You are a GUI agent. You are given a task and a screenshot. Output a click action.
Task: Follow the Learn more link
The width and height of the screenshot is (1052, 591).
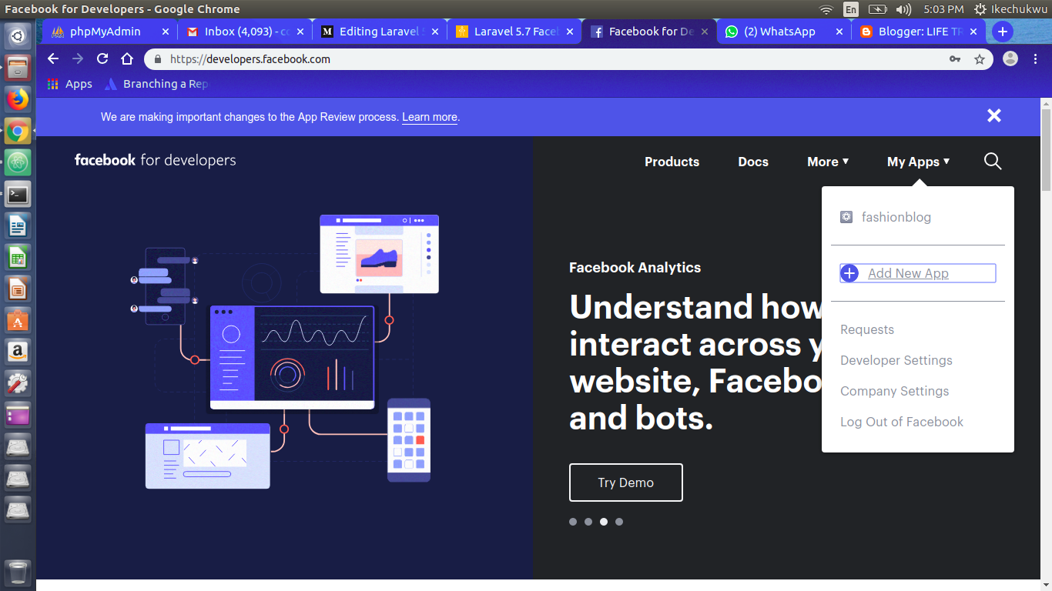(430, 117)
